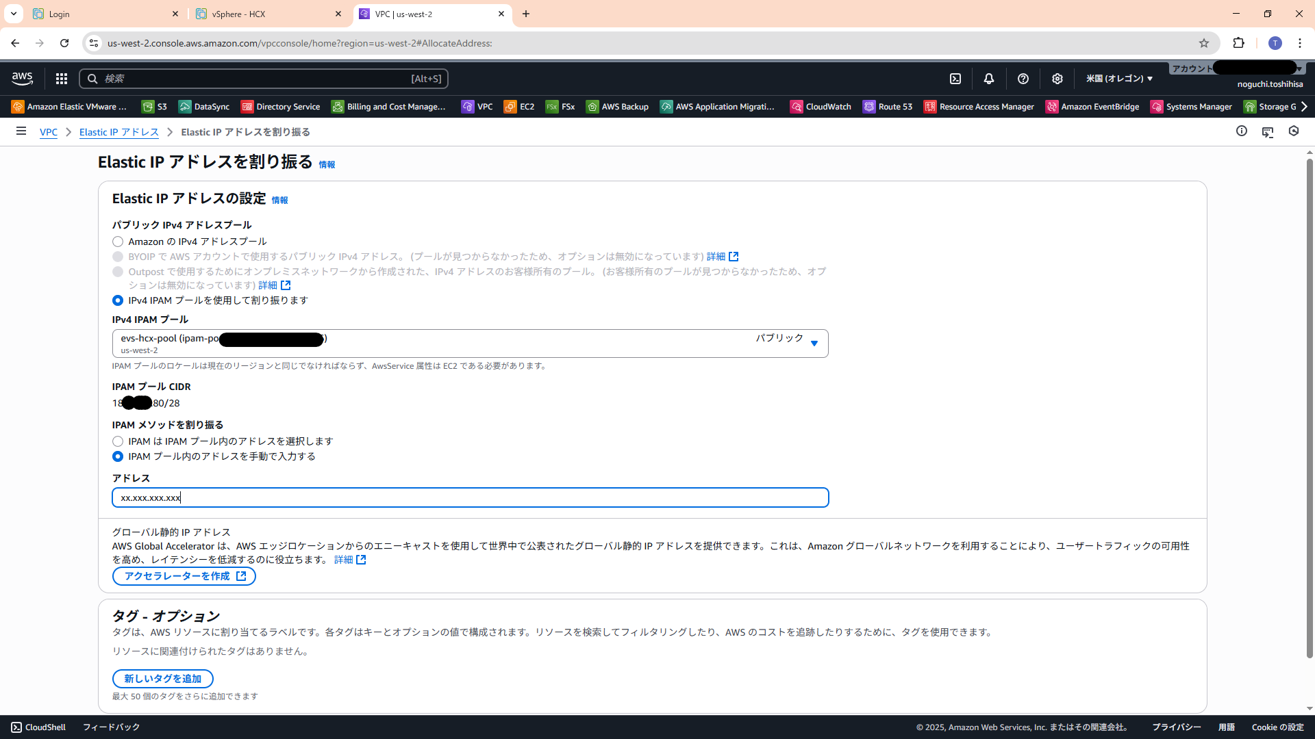Open the 米国 (オレゴン) region selector
Viewport: 1315px width, 739px height.
point(1119,79)
